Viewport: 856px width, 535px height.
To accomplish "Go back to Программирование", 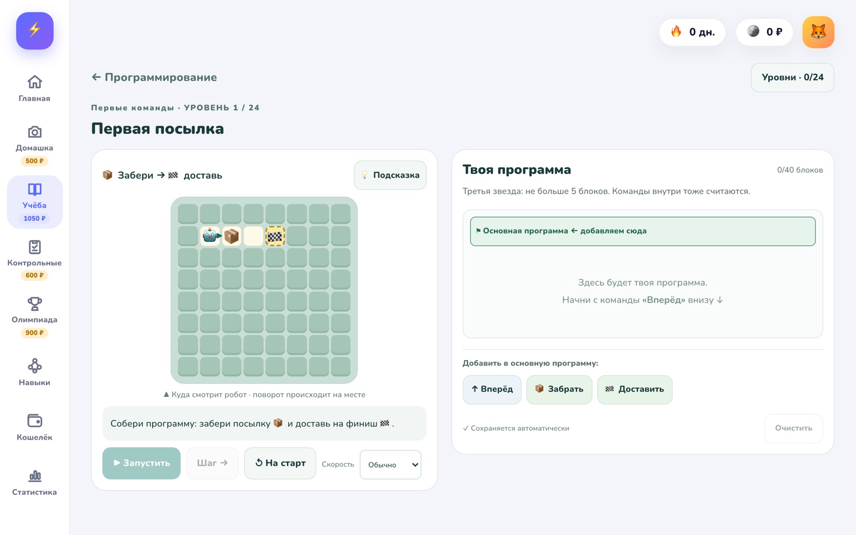I will click(154, 78).
